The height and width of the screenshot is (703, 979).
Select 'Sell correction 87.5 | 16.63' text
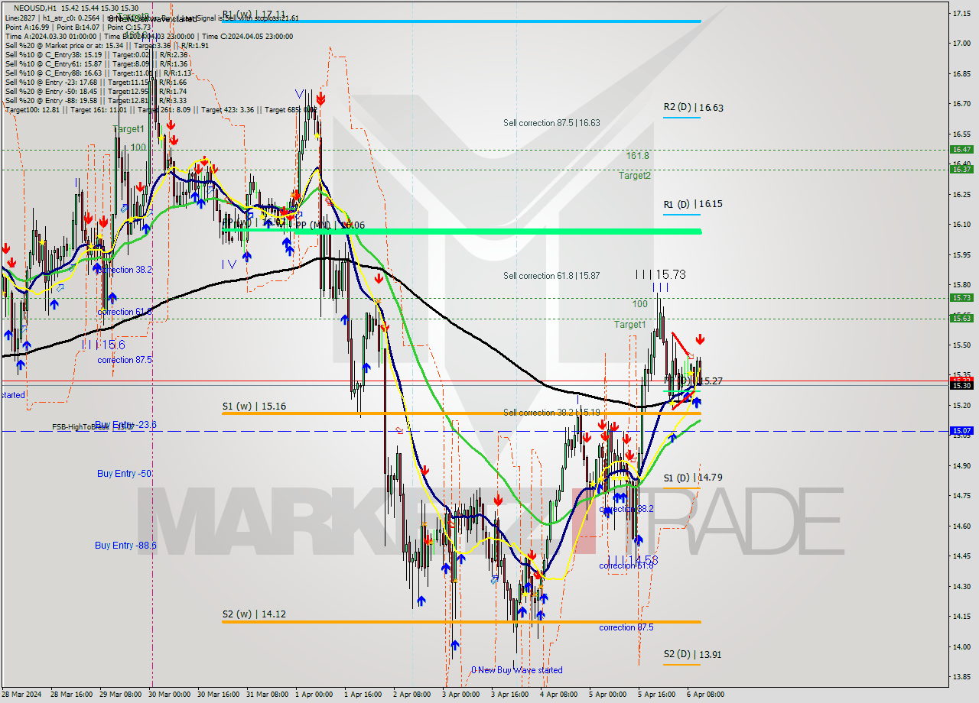(551, 123)
